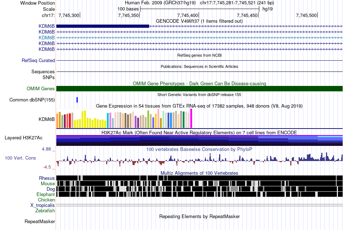Image resolution: width=343 pixels, height=230 pixels.
Task: Open the GTEx Gene Expression track title
Action: pos(199,106)
